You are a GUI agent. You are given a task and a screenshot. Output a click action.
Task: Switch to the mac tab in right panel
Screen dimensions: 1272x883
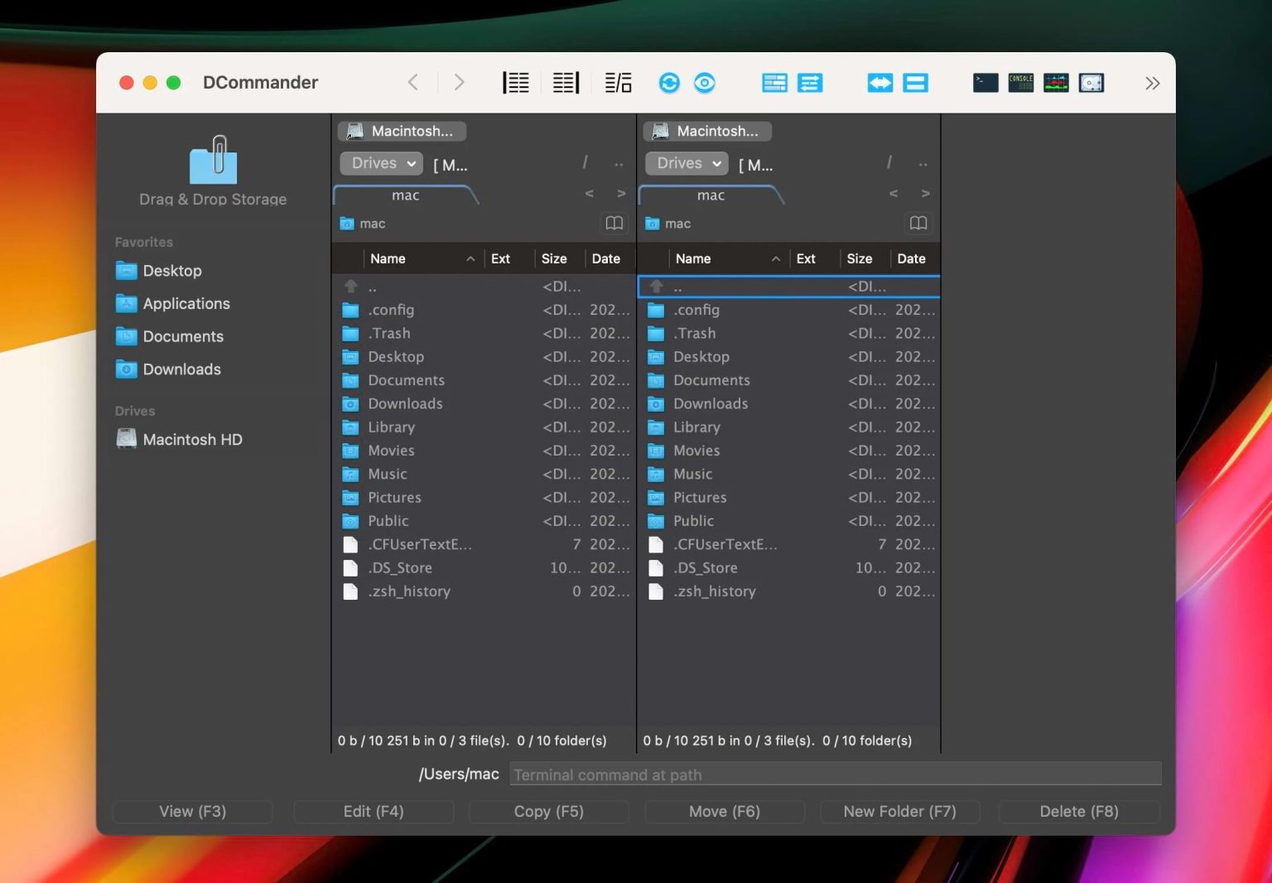point(711,195)
